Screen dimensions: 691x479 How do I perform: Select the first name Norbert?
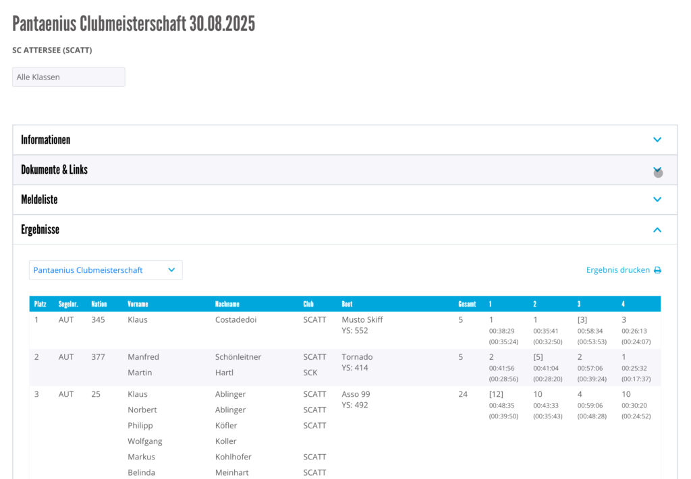click(x=142, y=410)
